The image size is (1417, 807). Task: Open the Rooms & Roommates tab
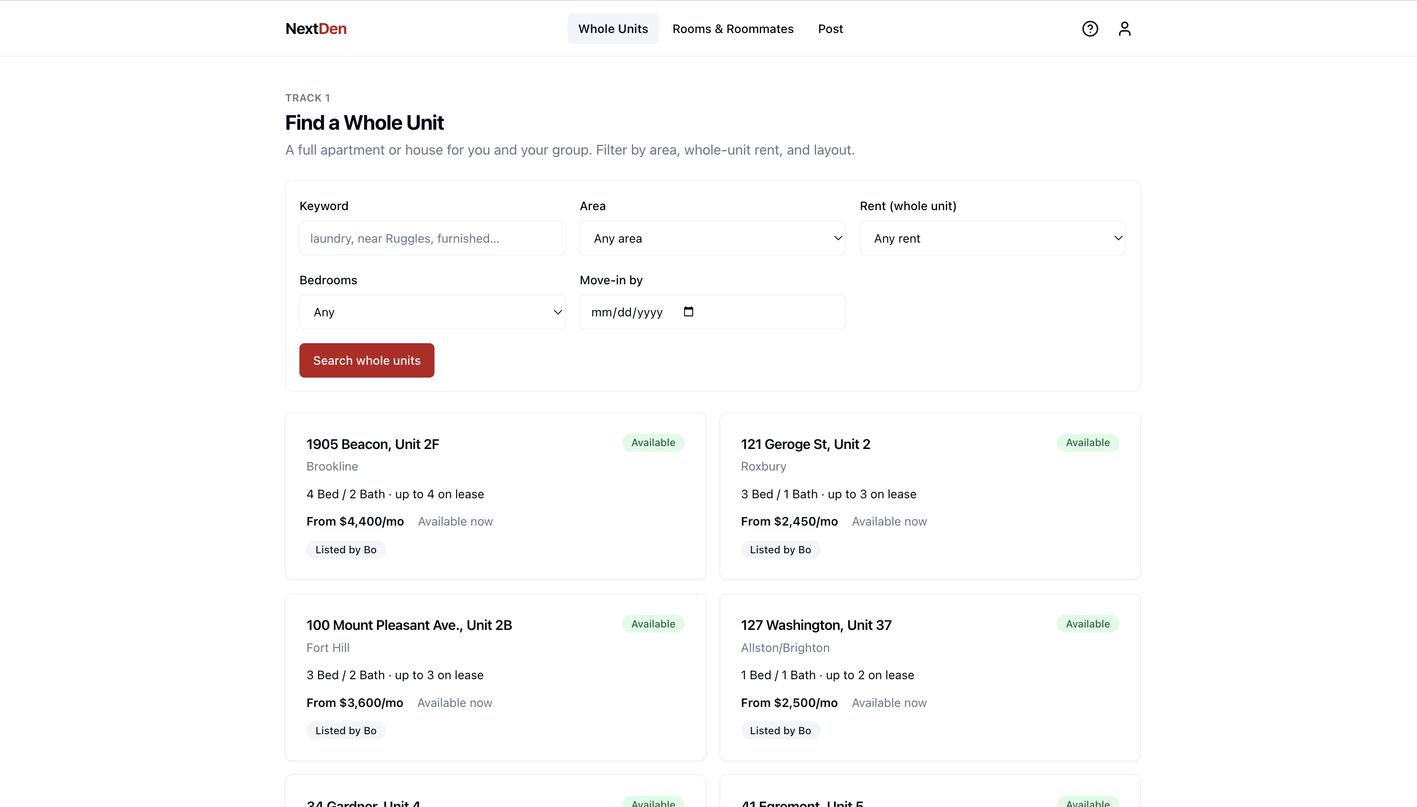[x=732, y=28]
